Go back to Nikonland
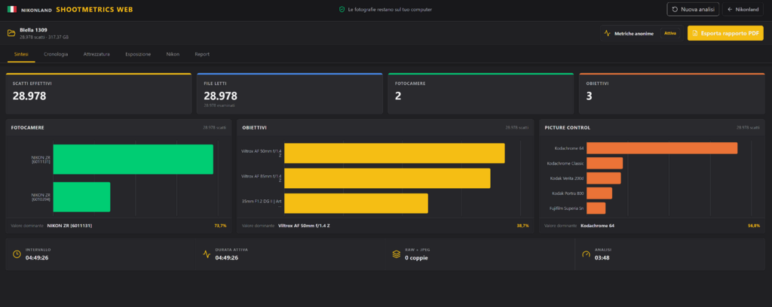Image resolution: width=772 pixels, height=307 pixels. (743, 9)
